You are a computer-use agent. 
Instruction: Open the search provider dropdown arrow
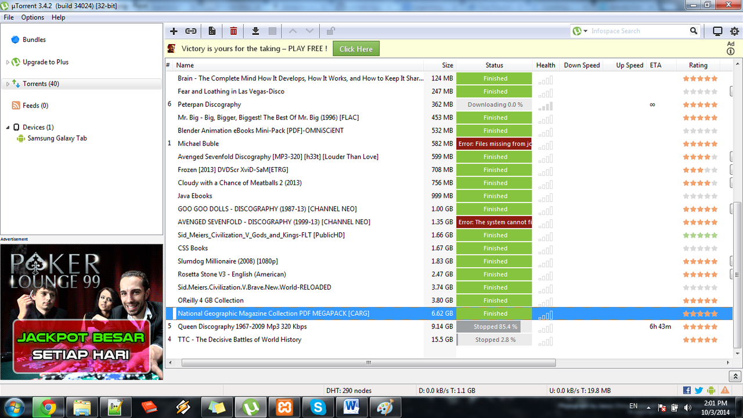click(x=586, y=31)
